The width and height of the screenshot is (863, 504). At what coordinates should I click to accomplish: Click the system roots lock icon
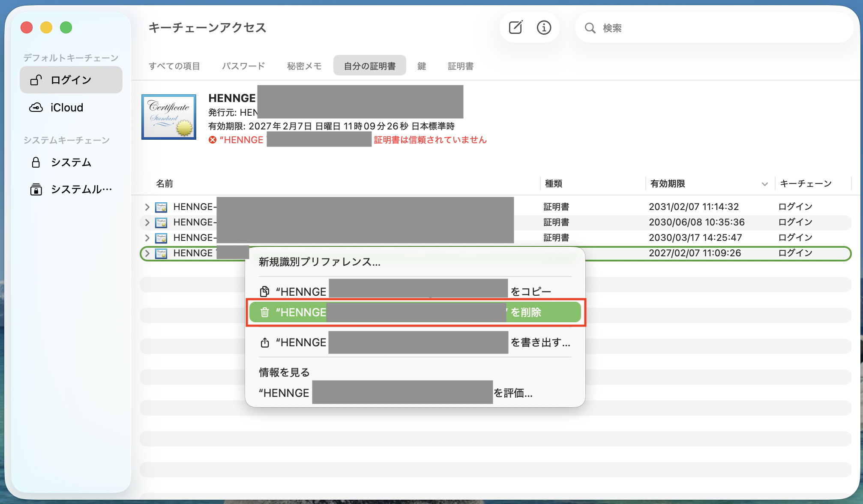[x=36, y=189]
